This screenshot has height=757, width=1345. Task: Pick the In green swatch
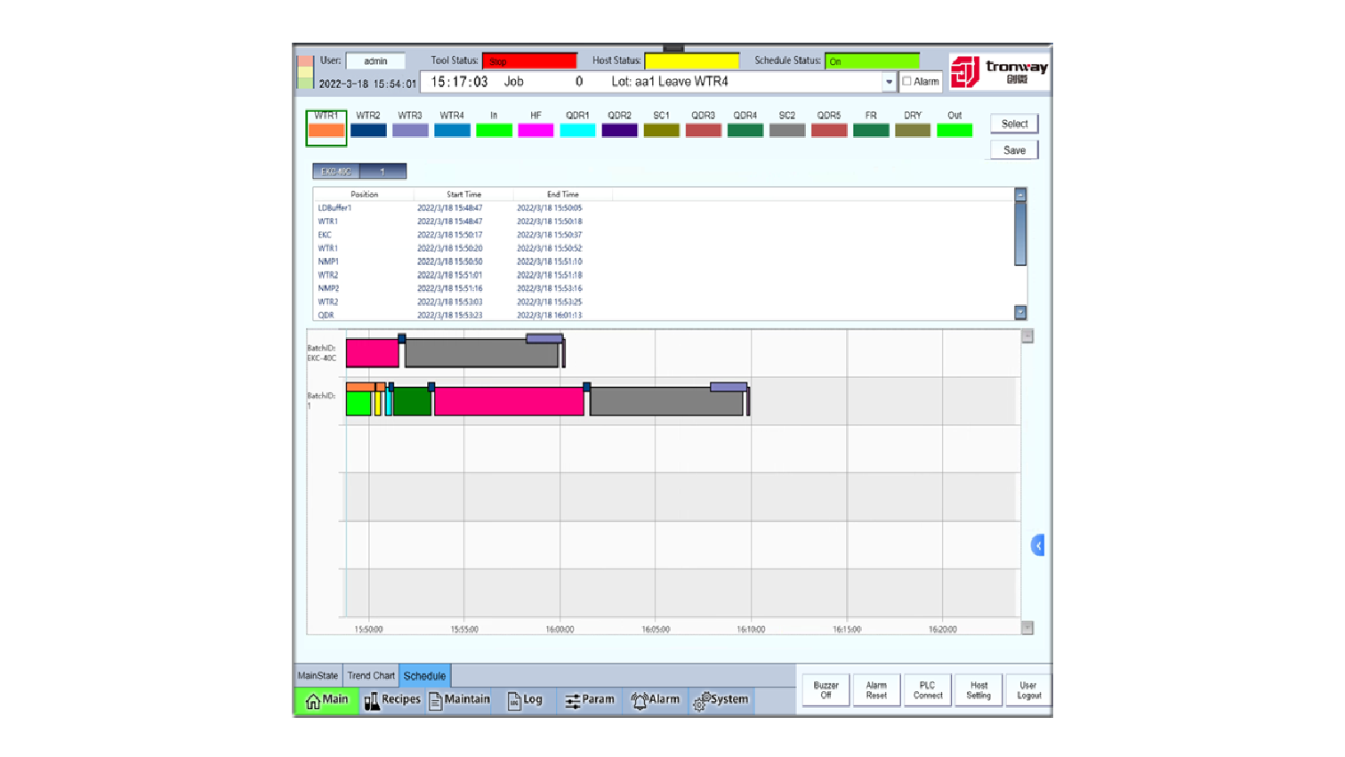pos(494,131)
